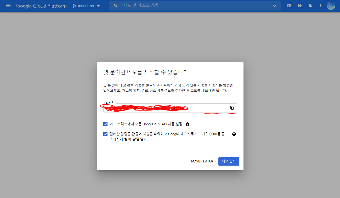The height and width of the screenshot is (198, 340).
Task: Expand the search bar dropdown arrow
Action: (275, 6)
